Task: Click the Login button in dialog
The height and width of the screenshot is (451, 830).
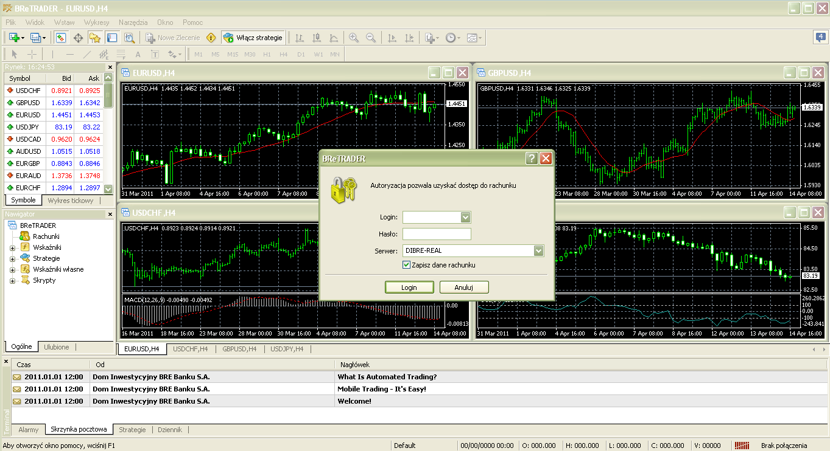Action: tap(409, 287)
